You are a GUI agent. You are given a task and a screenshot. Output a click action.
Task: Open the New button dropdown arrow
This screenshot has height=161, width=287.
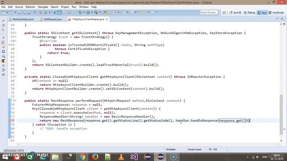pos(7,13)
